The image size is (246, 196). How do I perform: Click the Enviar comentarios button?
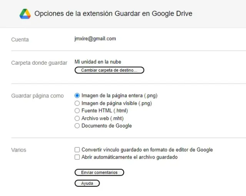tap(99, 173)
